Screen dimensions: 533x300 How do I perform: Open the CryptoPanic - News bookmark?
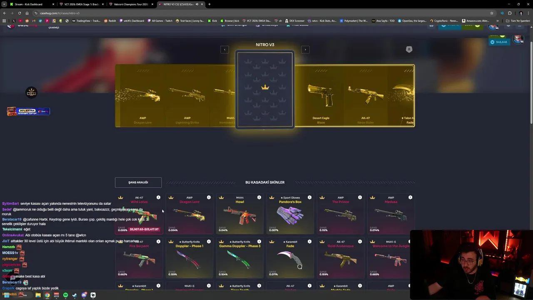pos(444,20)
